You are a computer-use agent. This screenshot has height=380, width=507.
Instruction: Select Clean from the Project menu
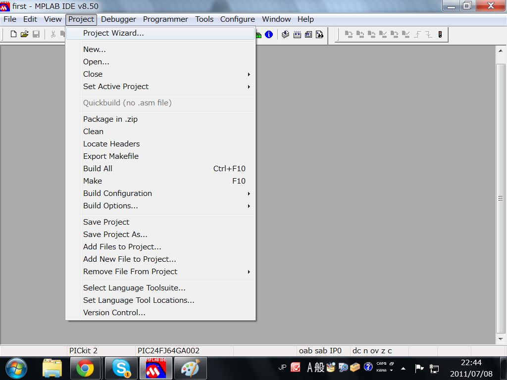[160, 132]
